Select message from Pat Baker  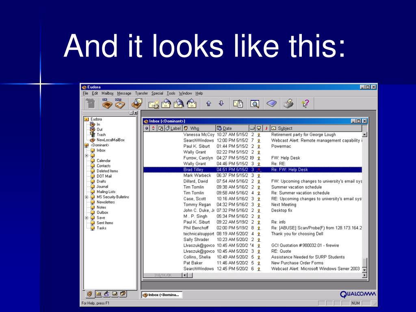[253, 263]
